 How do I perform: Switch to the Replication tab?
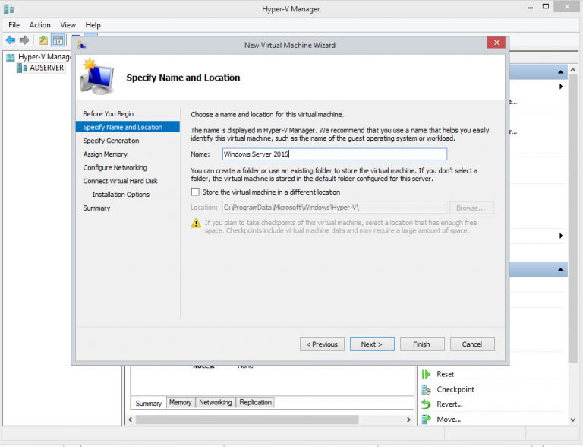click(255, 402)
